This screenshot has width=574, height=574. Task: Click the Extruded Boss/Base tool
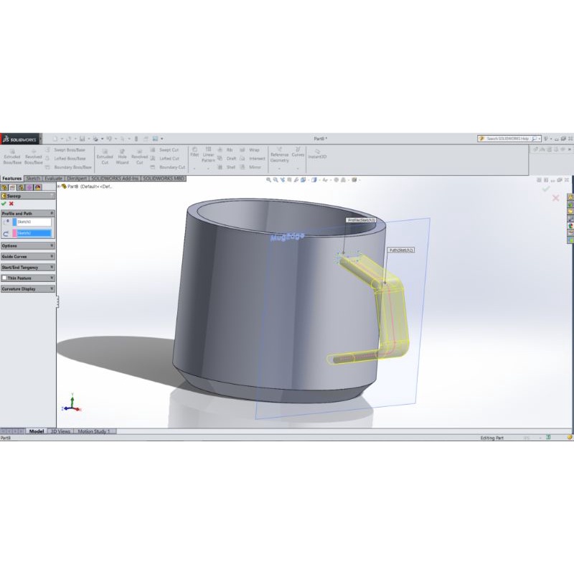coord(12,159)
